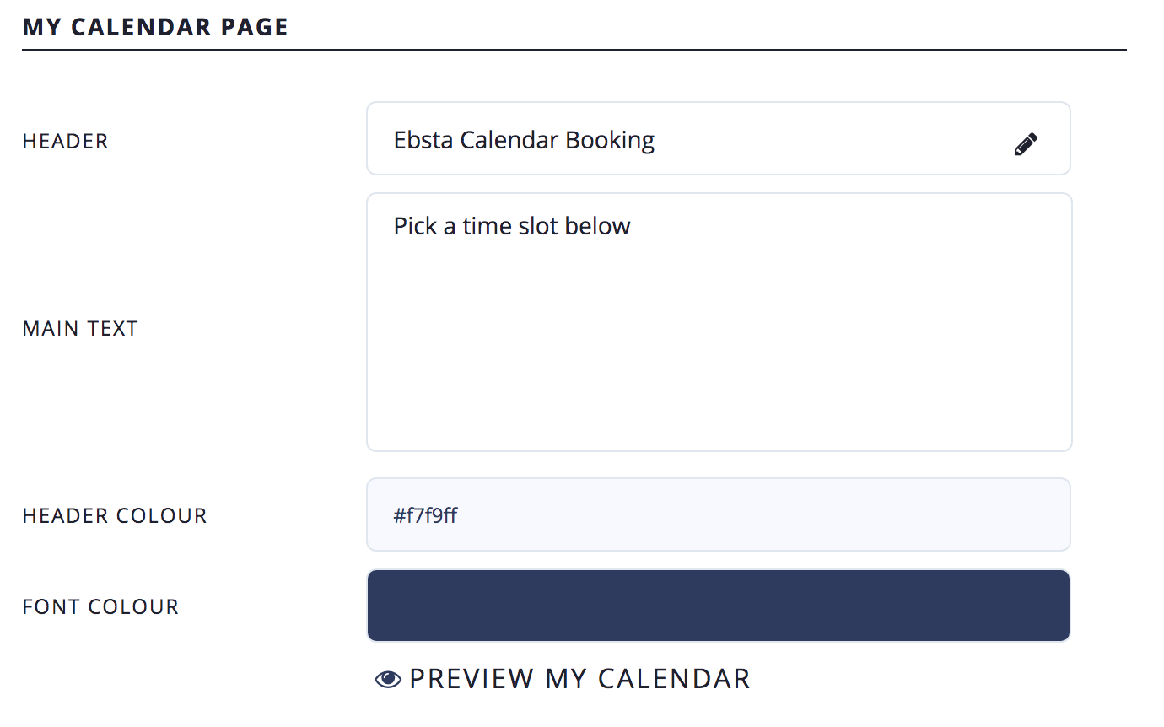Click the word "PREVIEW" in the preview link
The width and height of the screenshot is (1164, 727).
(x=472, y=679)
